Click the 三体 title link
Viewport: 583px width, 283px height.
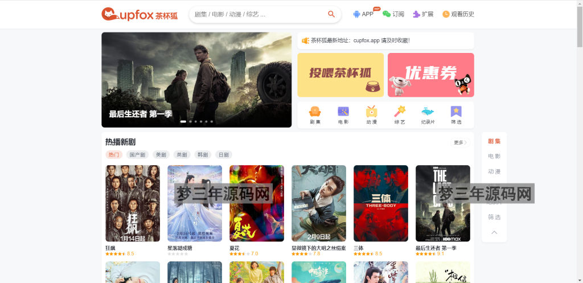click(x=359, y=248)
